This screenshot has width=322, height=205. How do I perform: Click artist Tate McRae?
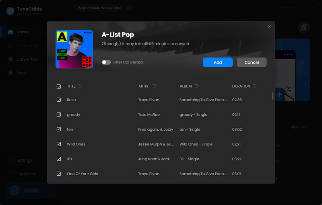coord(149,115)
